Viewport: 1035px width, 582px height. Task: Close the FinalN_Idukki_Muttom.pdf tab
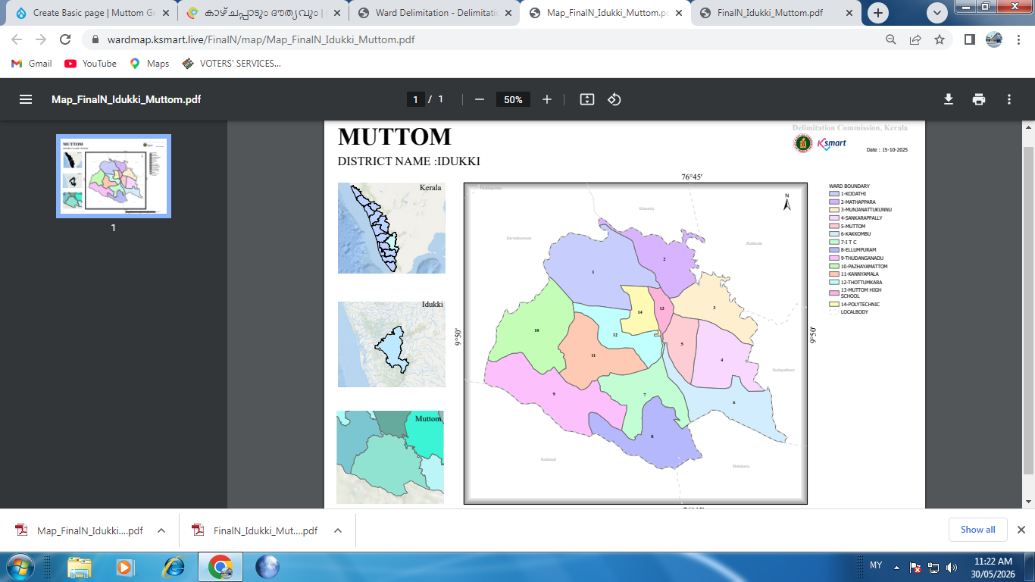click(850, 13)
